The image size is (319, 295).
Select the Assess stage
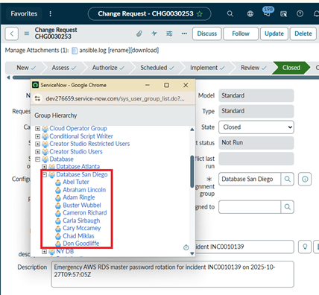tap(64, 68)
